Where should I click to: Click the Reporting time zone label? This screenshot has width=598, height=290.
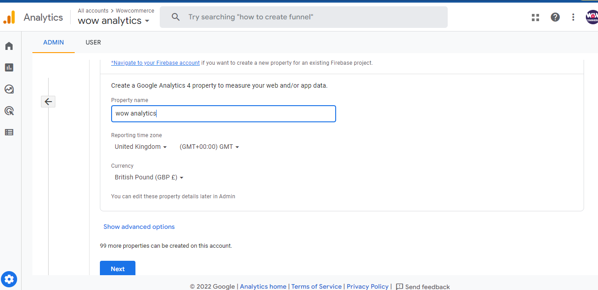(x=136, y=135)
